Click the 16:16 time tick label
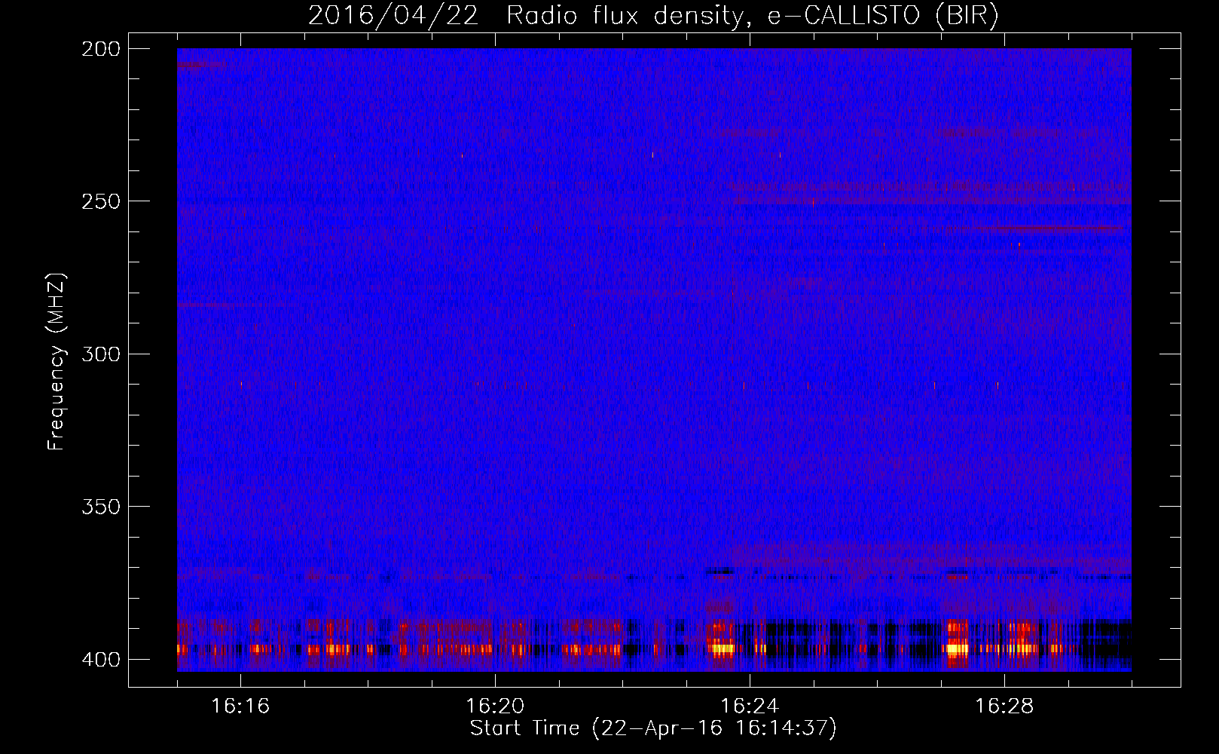Viewport: 1219px width, 754px height. click(x=240, y=706)
